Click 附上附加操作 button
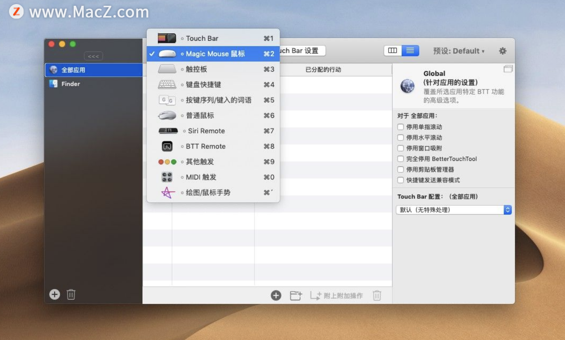The width and height of the screenshot is (565, 340). pyautogui.click(x=337, y=295)
